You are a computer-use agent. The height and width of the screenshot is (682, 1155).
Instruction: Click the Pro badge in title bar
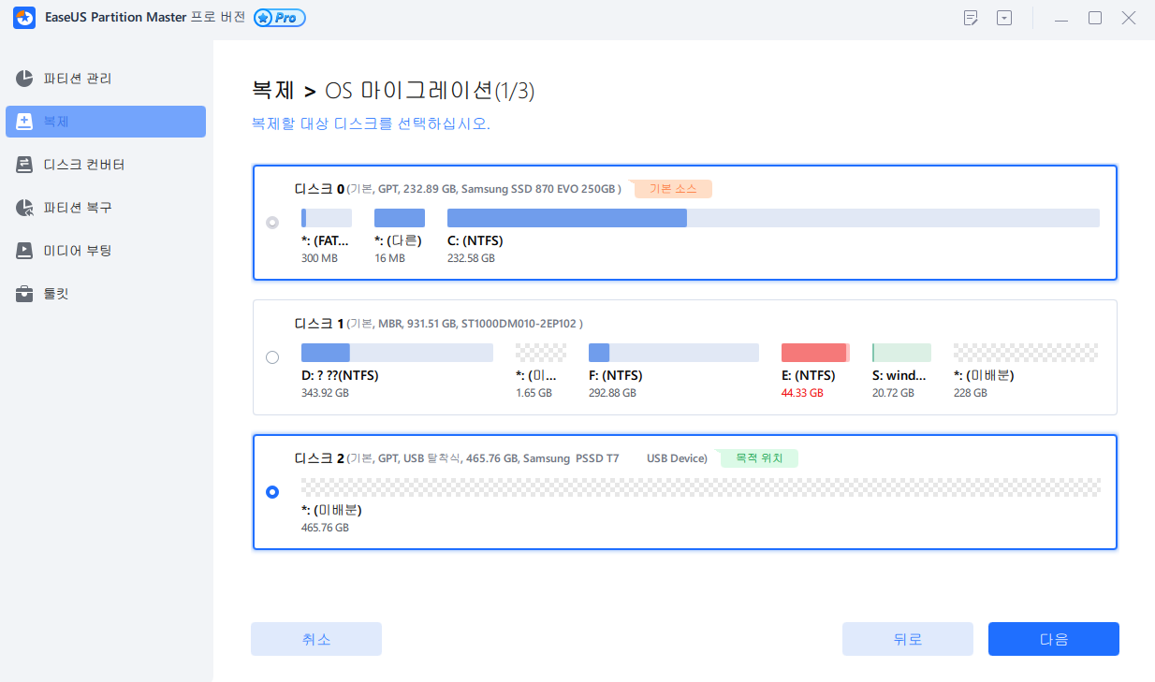[279, 18]
